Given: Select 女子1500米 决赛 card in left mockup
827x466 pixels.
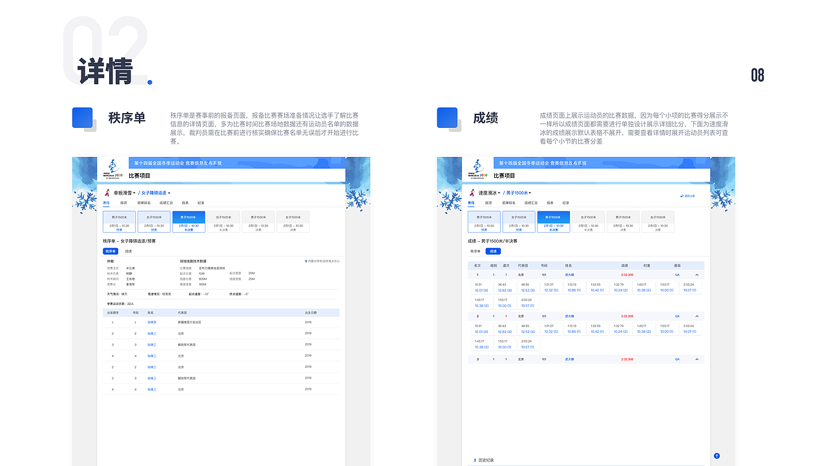Looking at the screenshot, I should (293, 222).
